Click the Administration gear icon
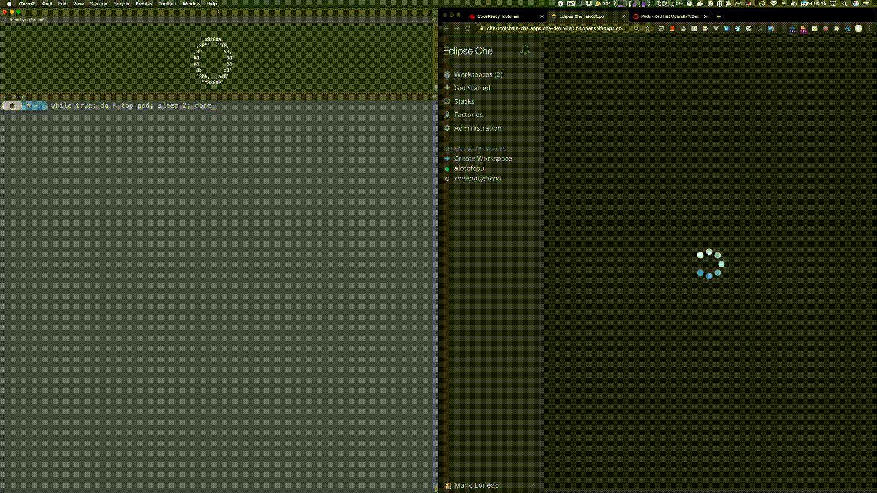The width and height of the screenshot is (877, 493). pyautogui.click(x=447, y=128)
